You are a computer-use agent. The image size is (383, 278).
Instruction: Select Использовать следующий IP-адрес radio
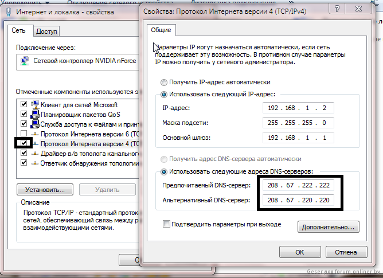pyautogui.click(x=163, y=95)
